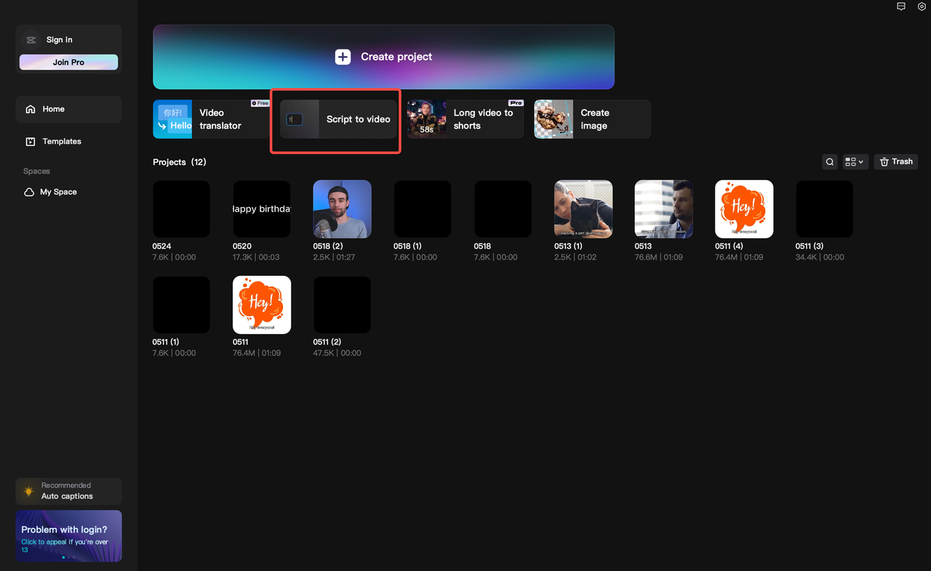Open project 0520 thumbnail
931x571 pixels.
(262, 209)
